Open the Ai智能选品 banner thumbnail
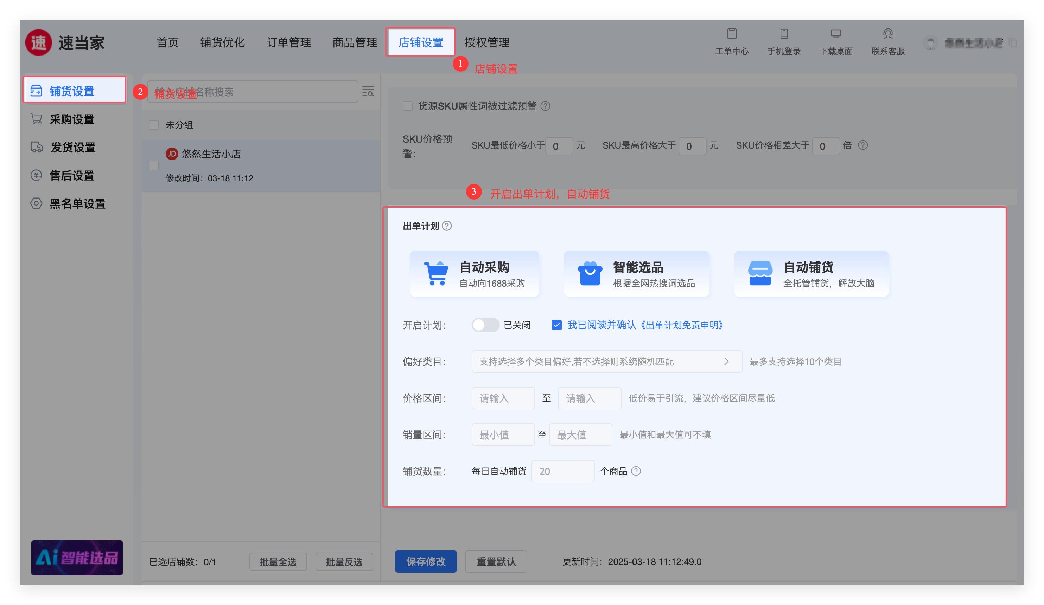1044x605 pixels. coord(77,558)
